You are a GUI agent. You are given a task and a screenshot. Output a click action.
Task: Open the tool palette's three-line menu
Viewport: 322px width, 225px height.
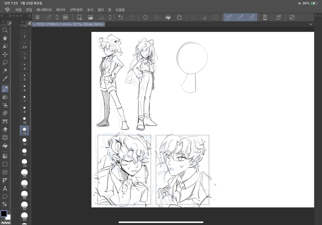click(3, 22)
